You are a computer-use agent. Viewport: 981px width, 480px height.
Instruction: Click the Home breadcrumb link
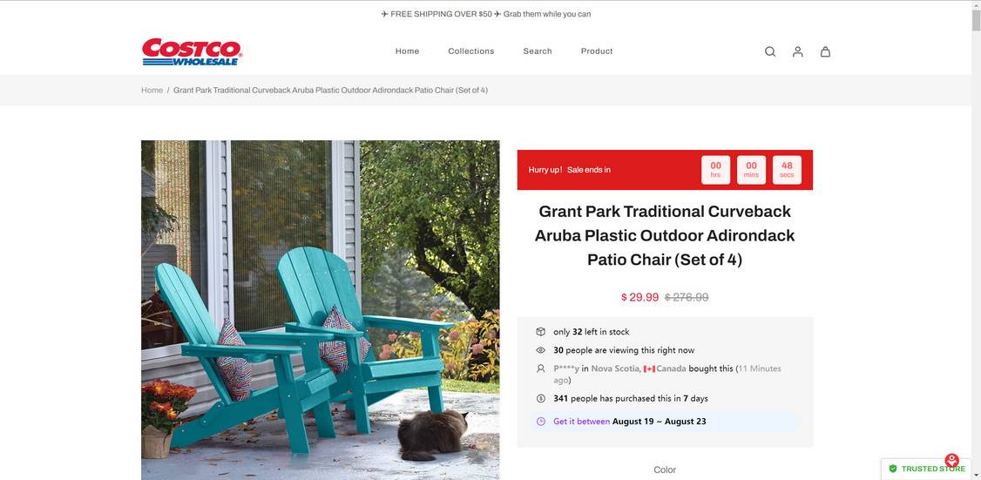point(152,90)
